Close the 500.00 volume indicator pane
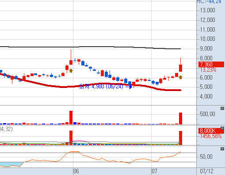Viewport: 225px width, 175px height. (x=222, y=108)
